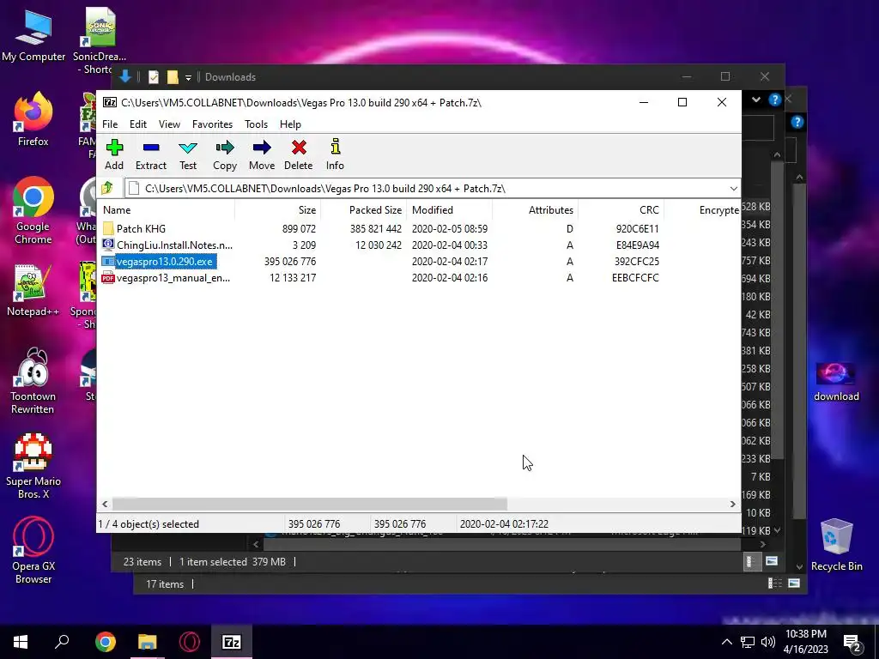Open the Toontown Rewritten desktop shortcut
Viewport: 879px width, 659px height.
[x=33, y=381]
